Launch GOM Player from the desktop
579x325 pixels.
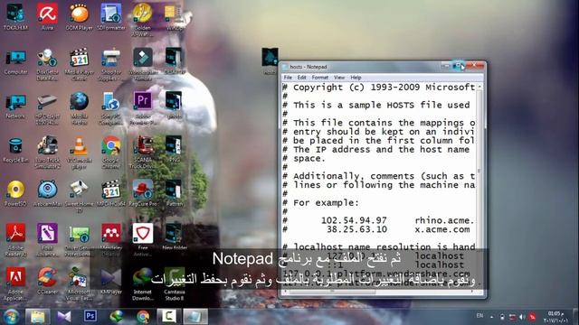(79, 16)
